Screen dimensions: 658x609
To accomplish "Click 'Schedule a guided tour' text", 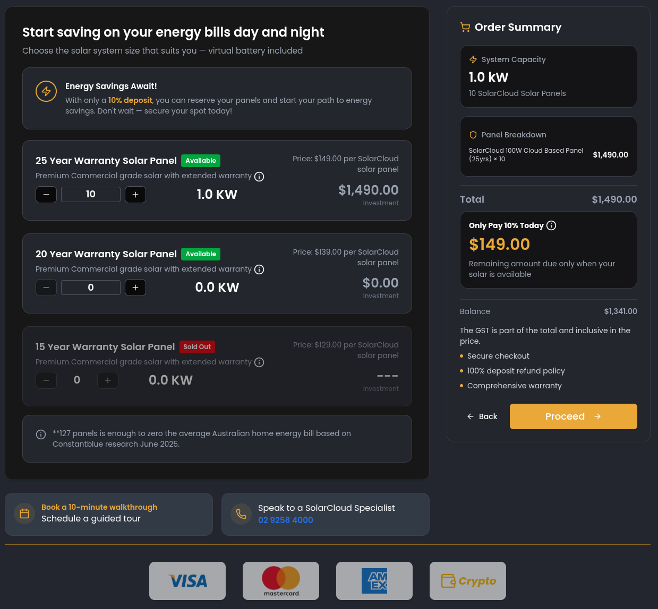I will [x=91, y=519].
